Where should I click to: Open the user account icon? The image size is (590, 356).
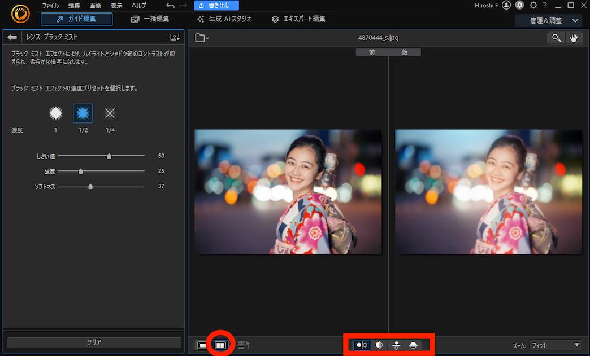pos(506,5)
